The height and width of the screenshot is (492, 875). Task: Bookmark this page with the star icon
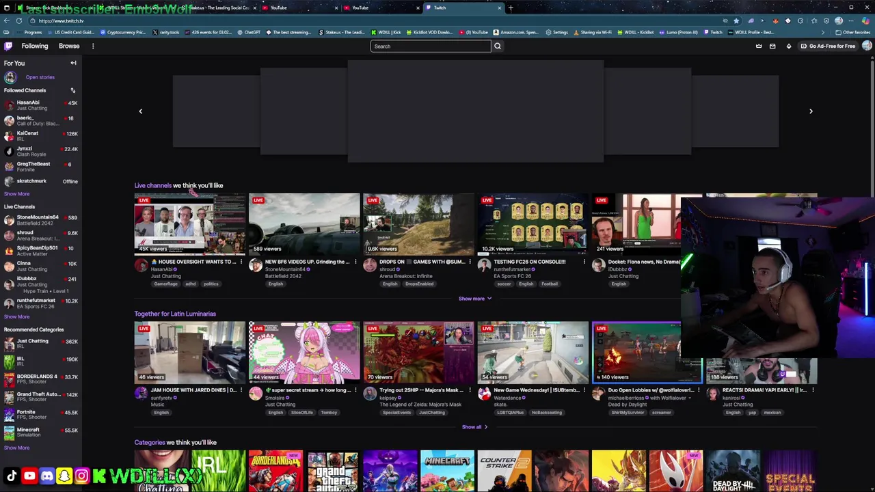click(x=736, y=20)
